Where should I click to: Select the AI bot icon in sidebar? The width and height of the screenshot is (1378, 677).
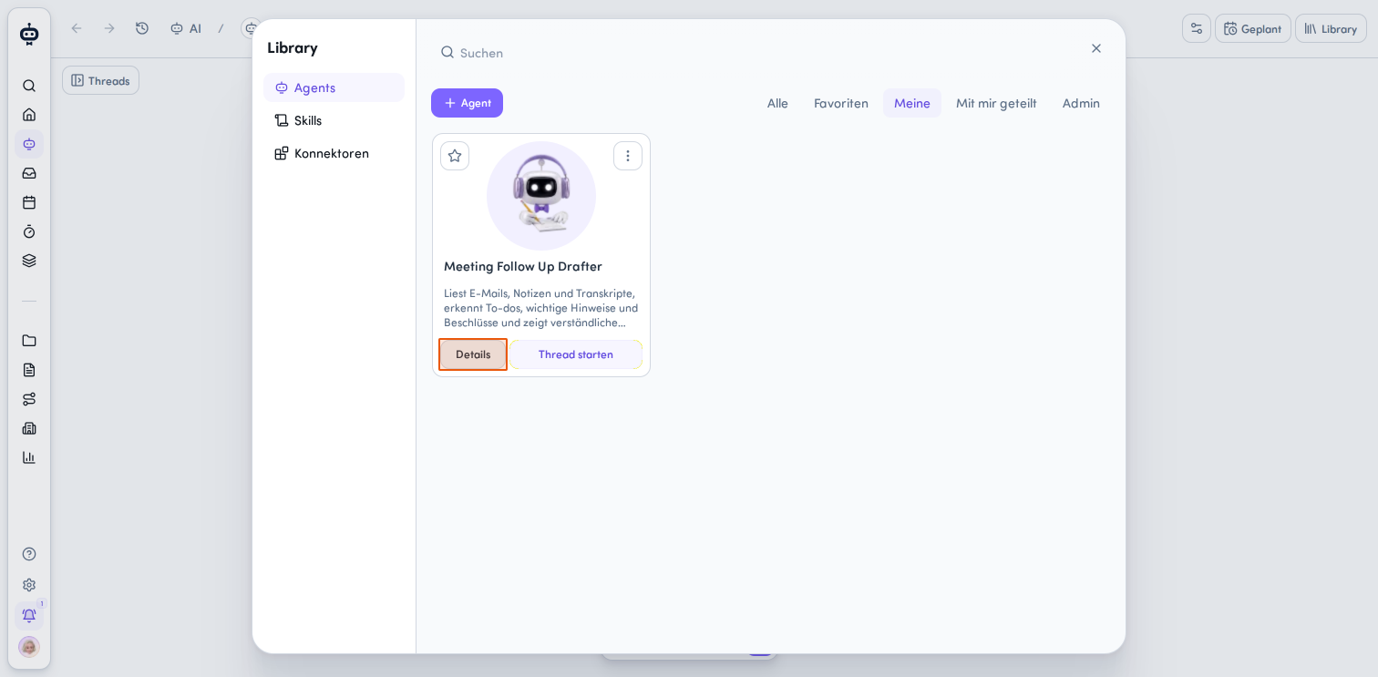(x=29, y=144)
